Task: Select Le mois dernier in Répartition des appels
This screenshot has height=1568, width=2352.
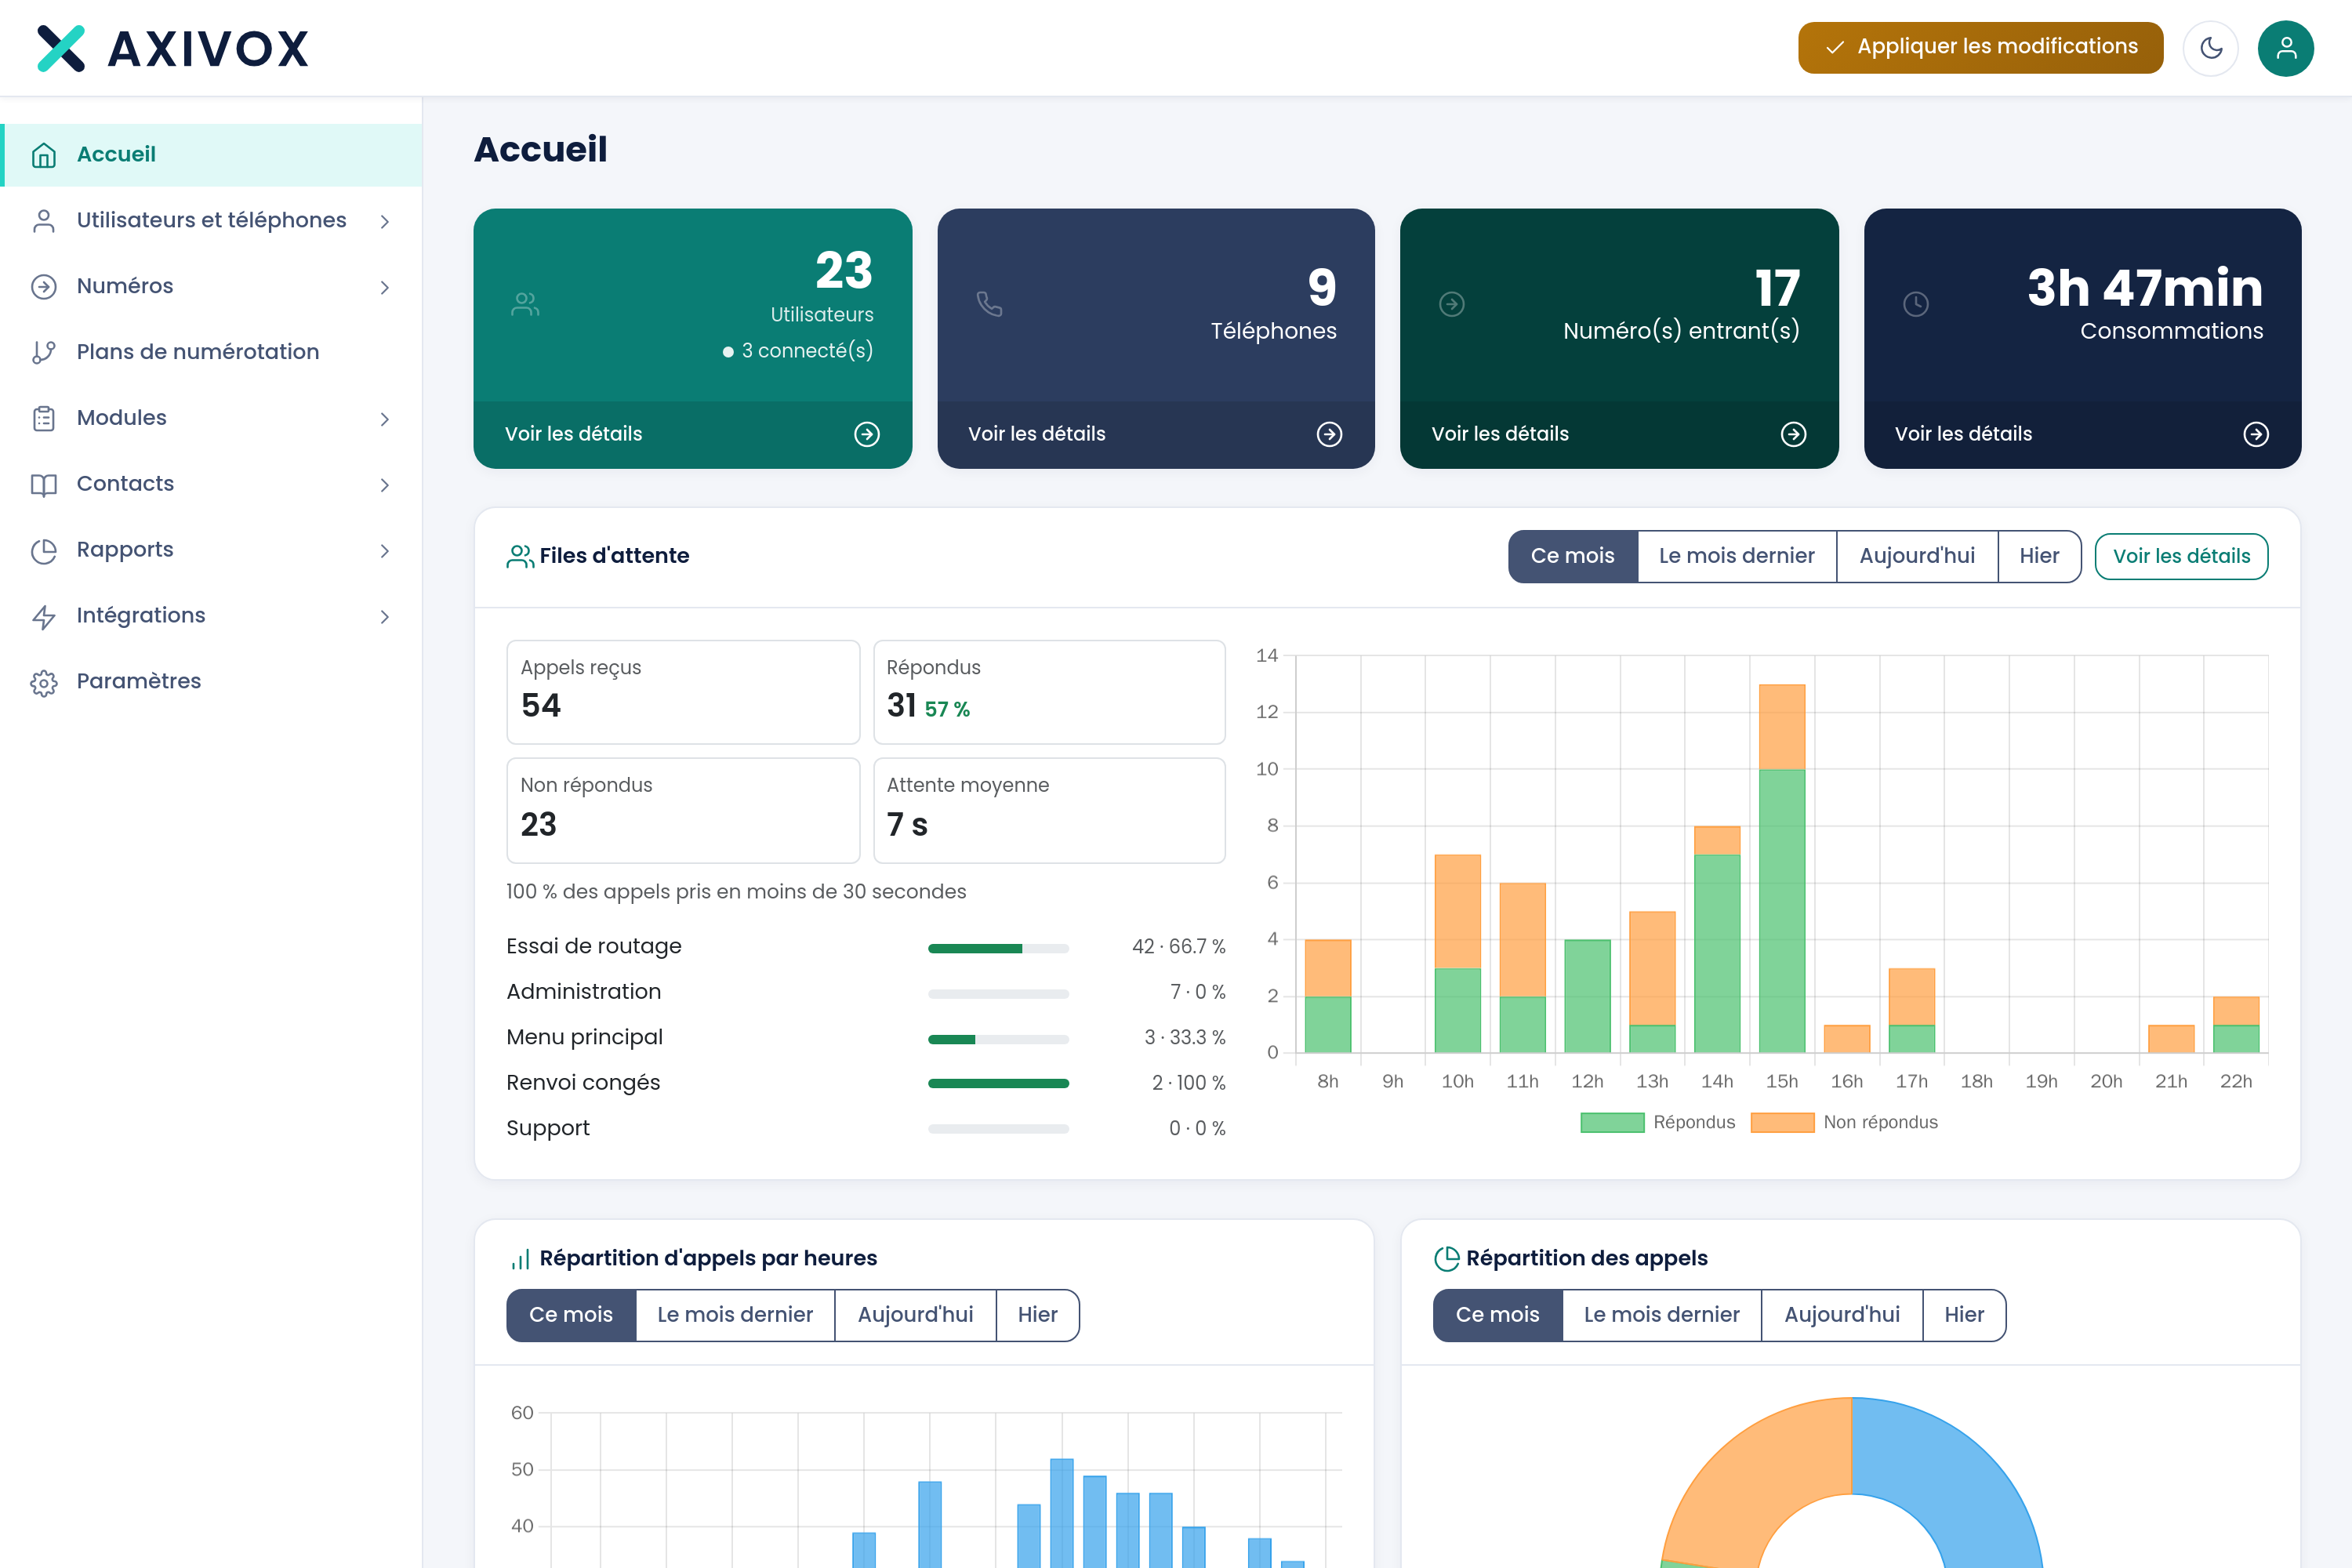Action: click(1662, 1315)
